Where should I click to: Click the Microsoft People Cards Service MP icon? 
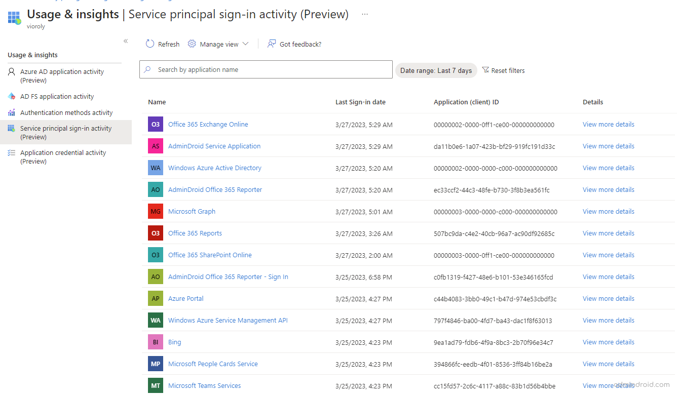click(x=156, y=364)
